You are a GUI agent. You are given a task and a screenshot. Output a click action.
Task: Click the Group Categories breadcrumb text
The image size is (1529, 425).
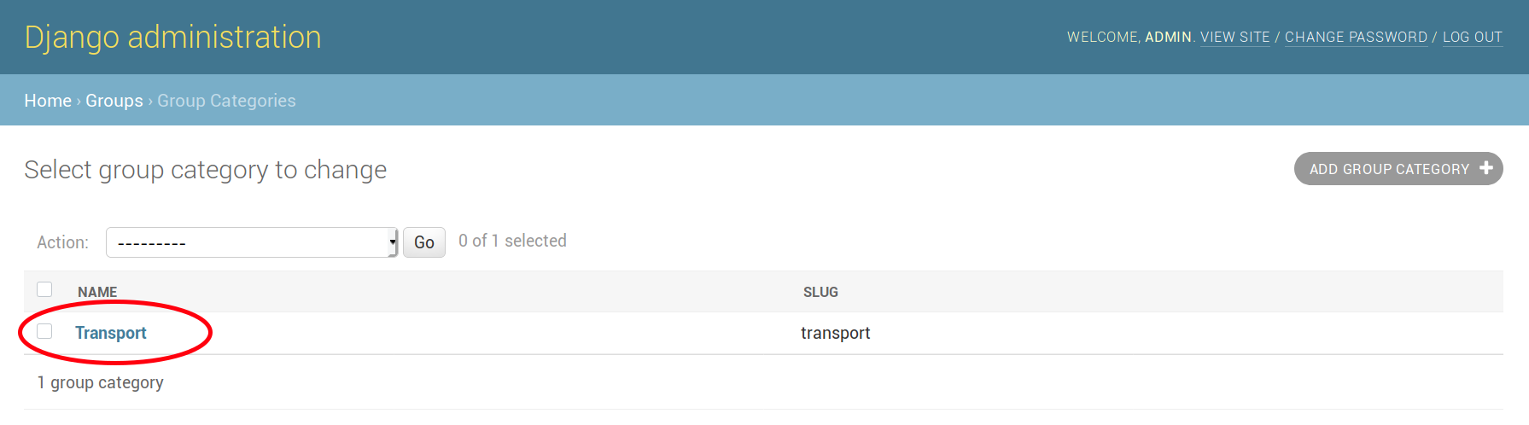(226, 101)
